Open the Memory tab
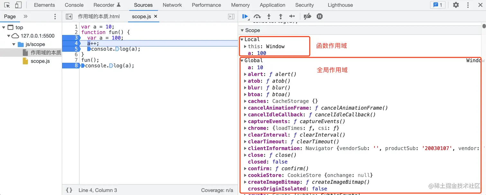The height and width of the screenshot is (195, 486). [240, 5]
